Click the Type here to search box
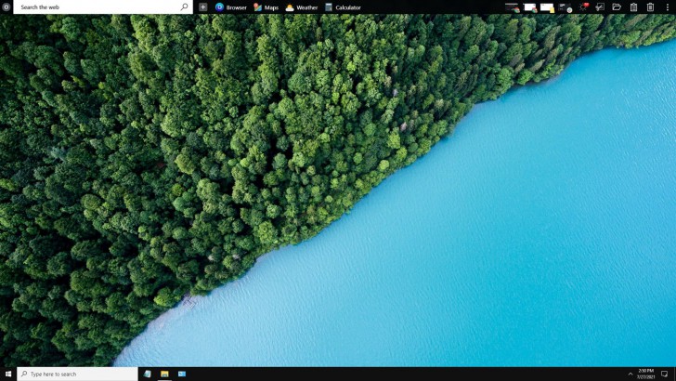 tap(78, 374)
